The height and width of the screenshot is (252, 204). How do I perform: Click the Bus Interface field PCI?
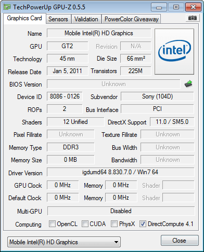(x=157, y=109)
